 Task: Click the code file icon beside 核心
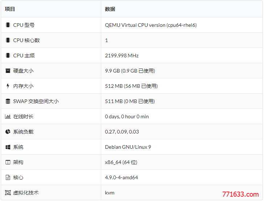[8, 177]
